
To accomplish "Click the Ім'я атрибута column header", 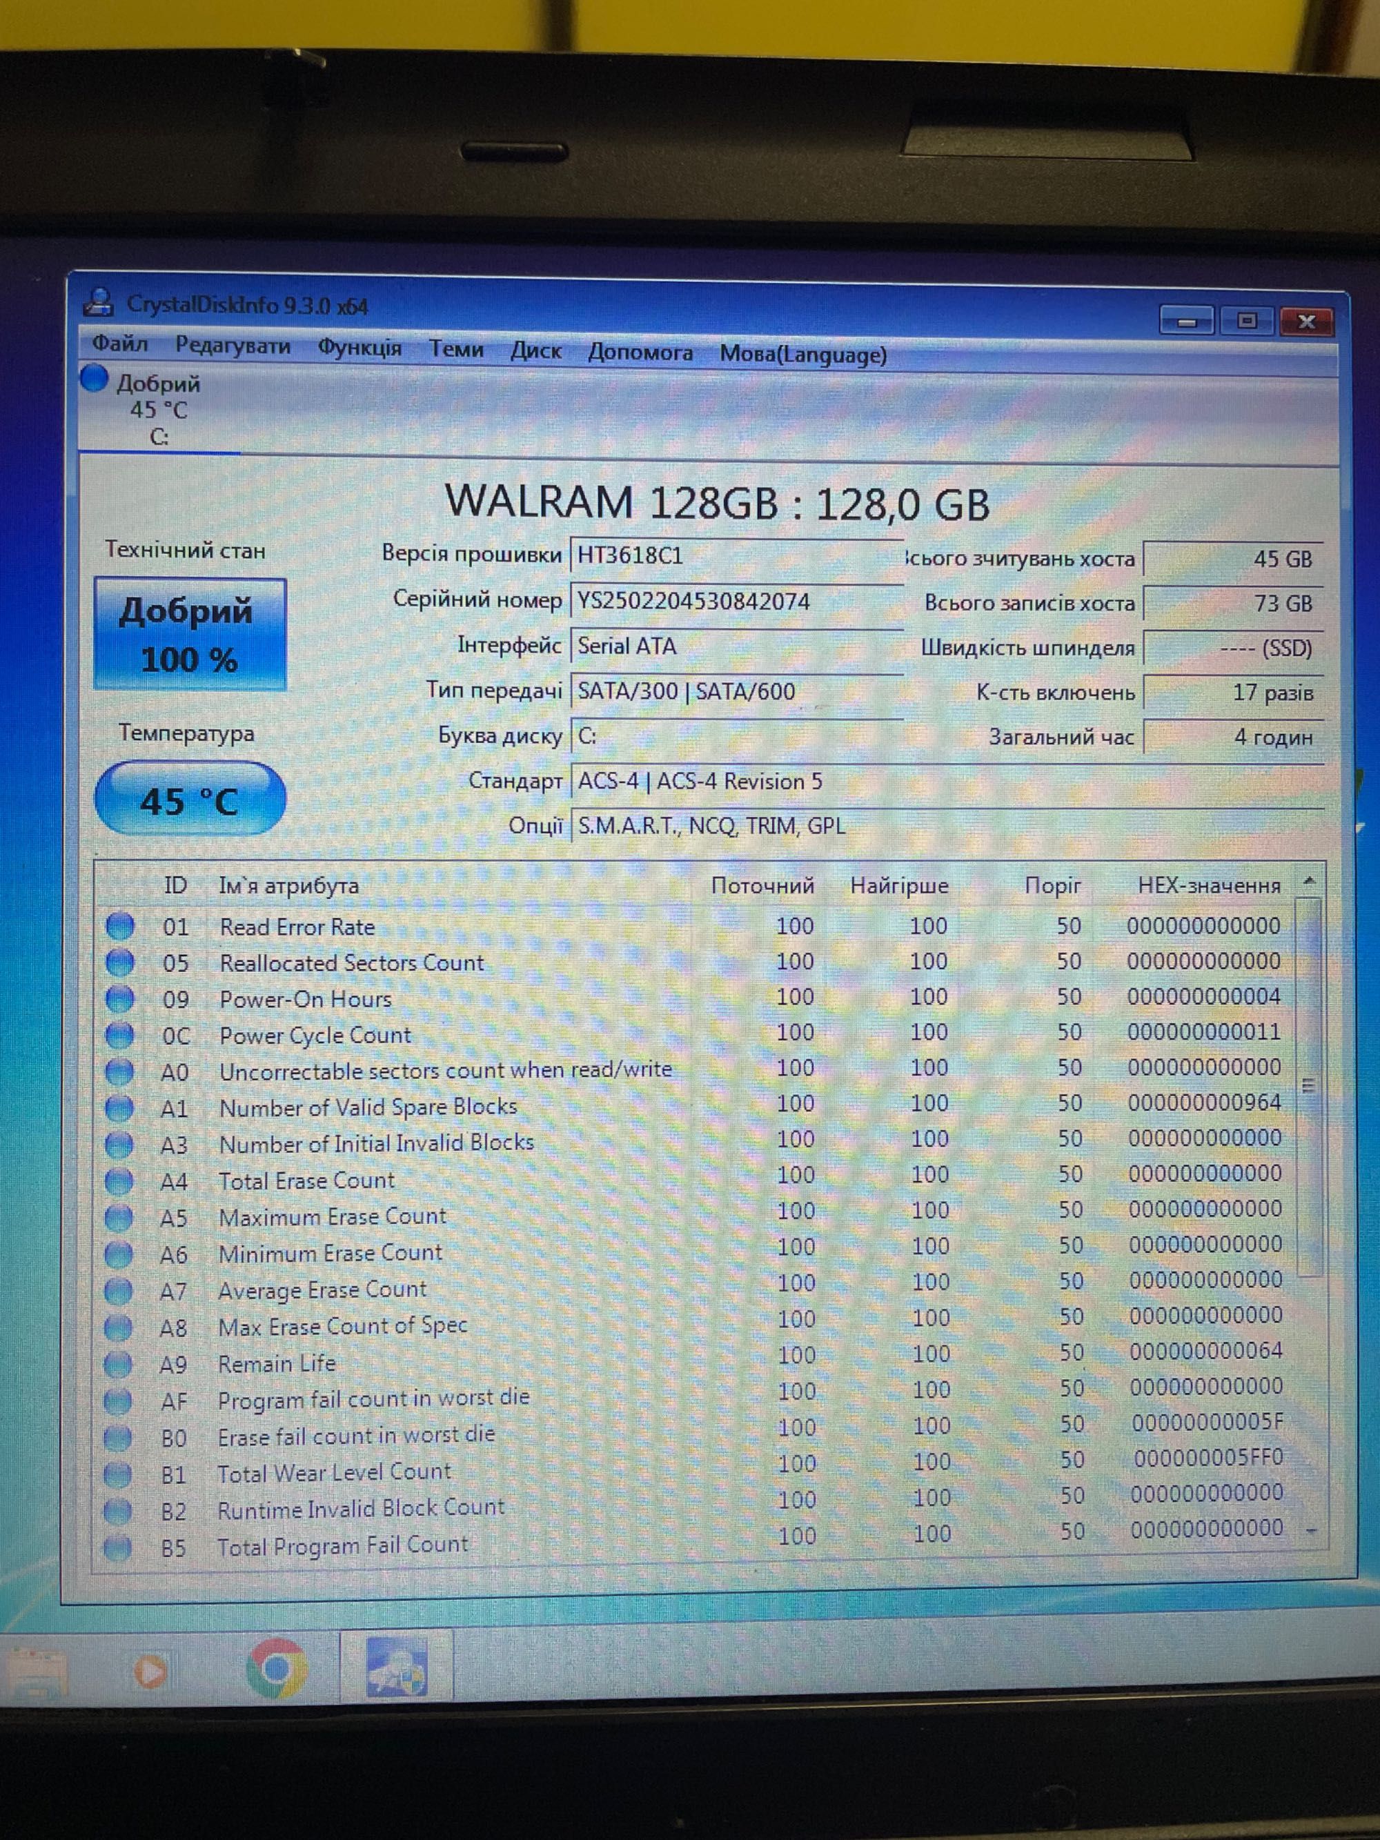I will 288,885.
